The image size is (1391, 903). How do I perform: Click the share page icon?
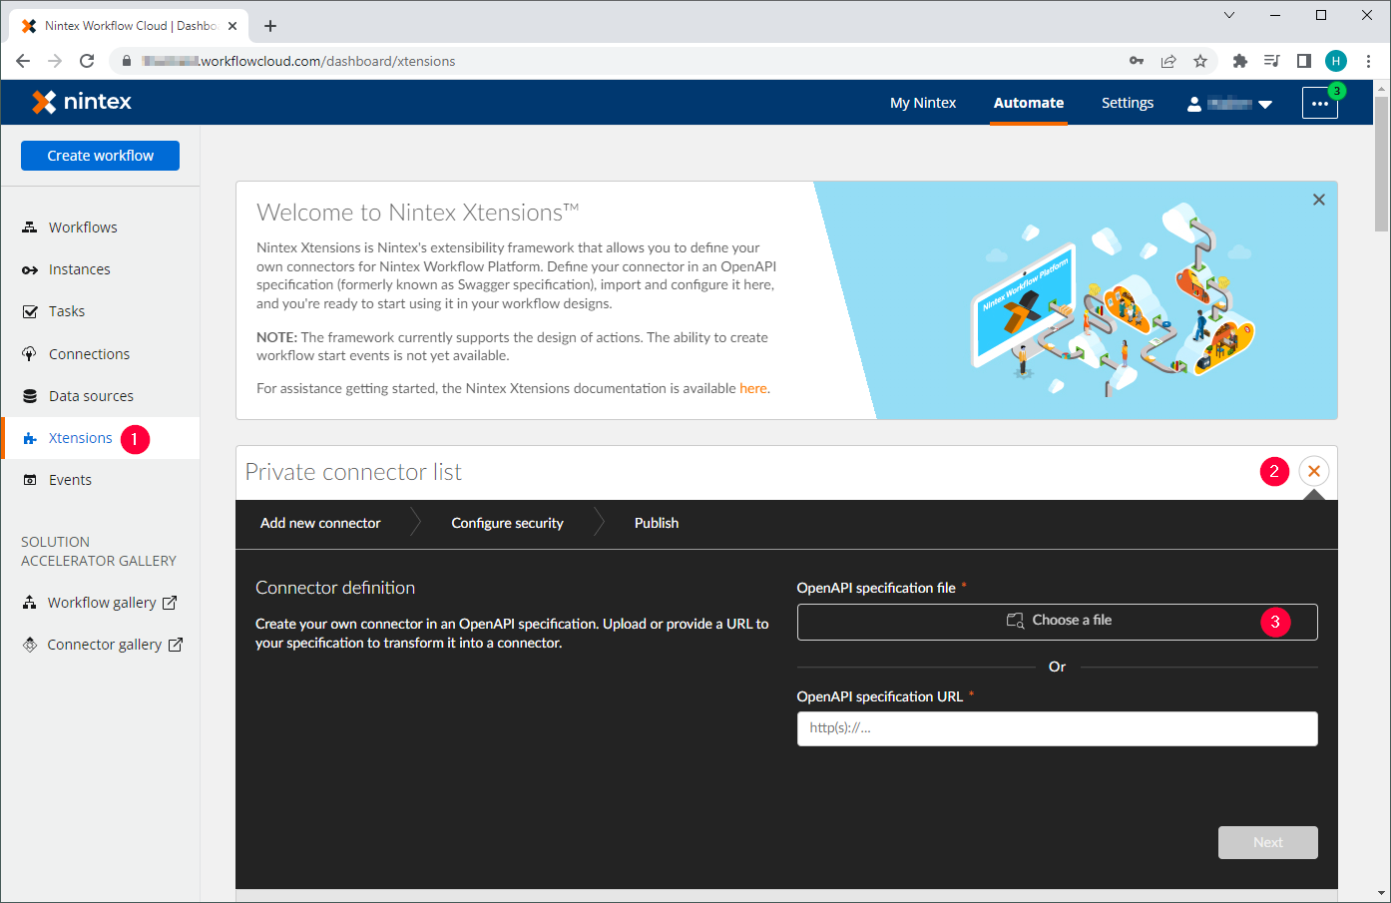click(x=1168, y=61)
